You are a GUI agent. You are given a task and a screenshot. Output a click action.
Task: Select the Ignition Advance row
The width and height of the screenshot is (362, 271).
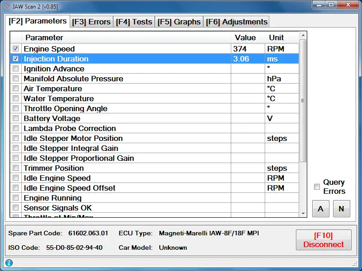(154, 69)
